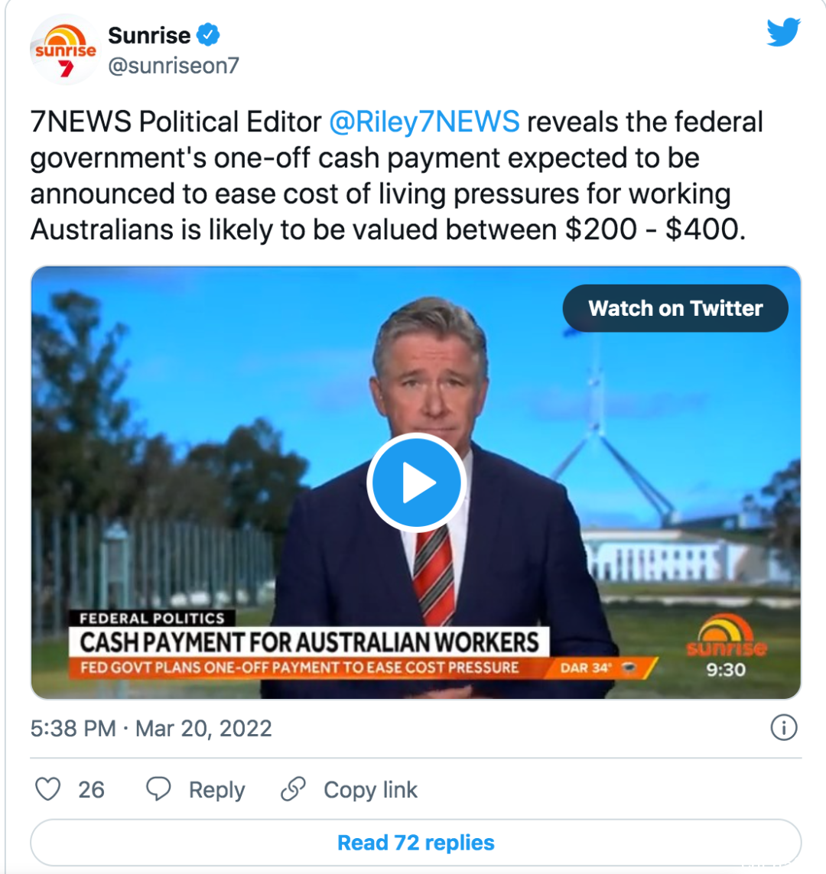This screenshot has height=874, width=826.
Task: Select the Copy link text
Action: tap(370, 790)
